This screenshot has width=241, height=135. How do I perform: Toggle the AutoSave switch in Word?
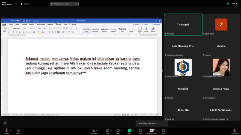click(19, 21)
